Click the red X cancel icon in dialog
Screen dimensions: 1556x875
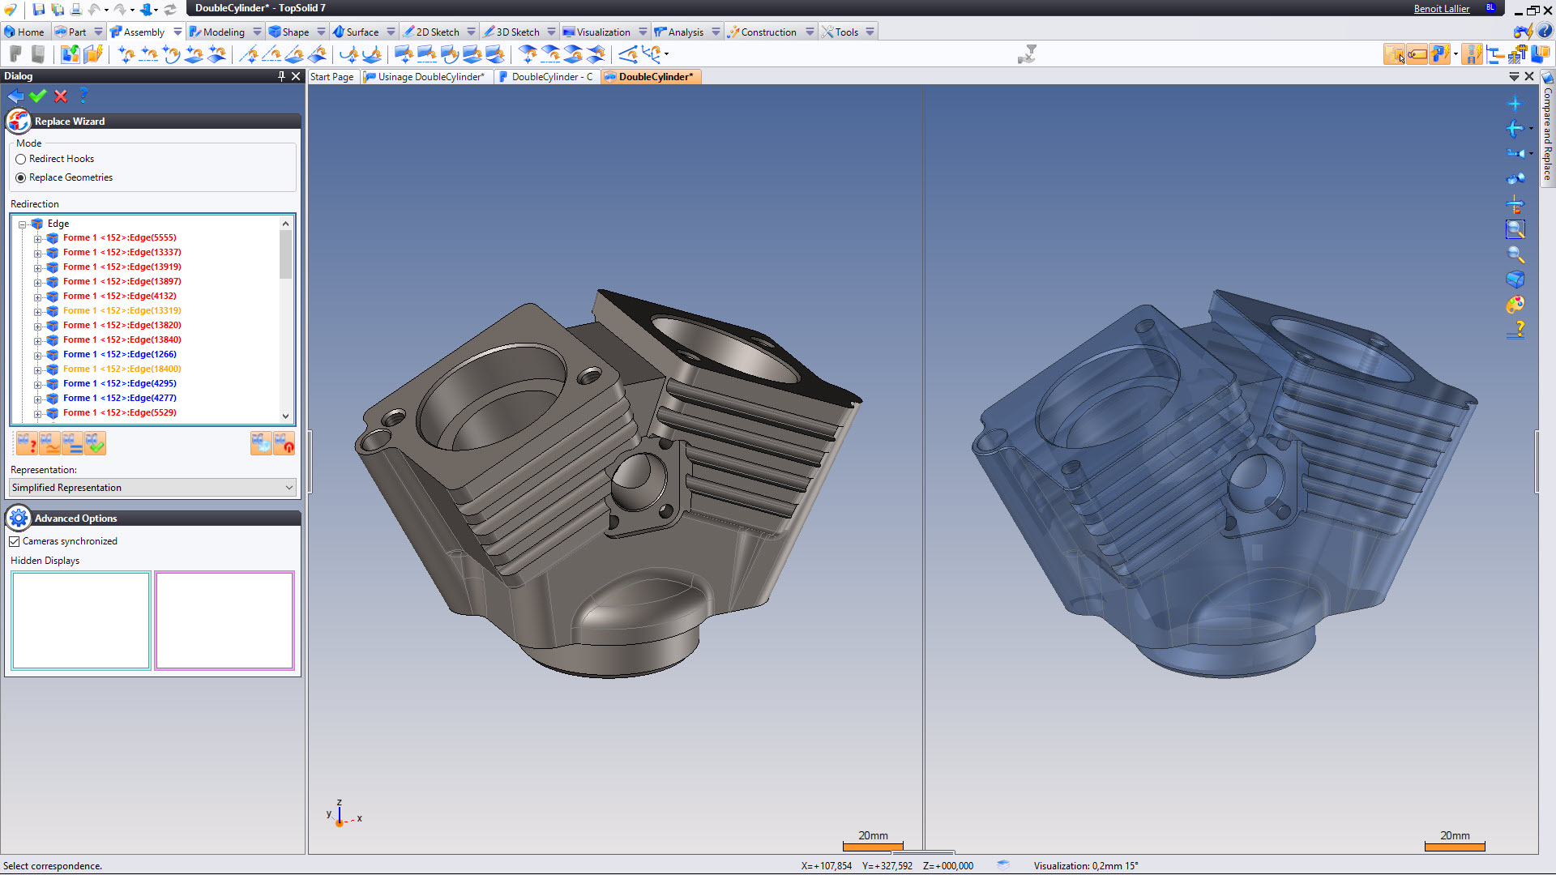point(61,96)
